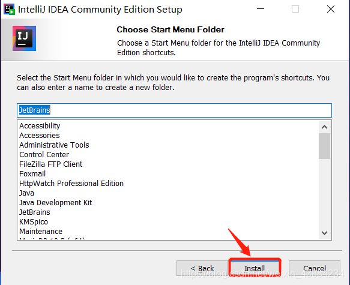
Task: Click the folder list scrollbar thumb
Action: point(324,146)
